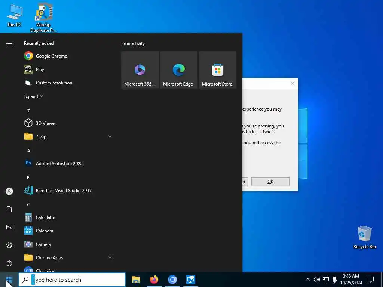Click the 'Recently added' heading
Viewport: 383px width, 287px height.
tap(39, 43)
